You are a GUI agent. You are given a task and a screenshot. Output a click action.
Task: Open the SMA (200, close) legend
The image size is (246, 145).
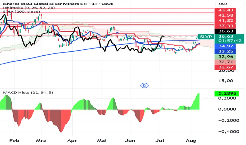(x=21, y=12)
